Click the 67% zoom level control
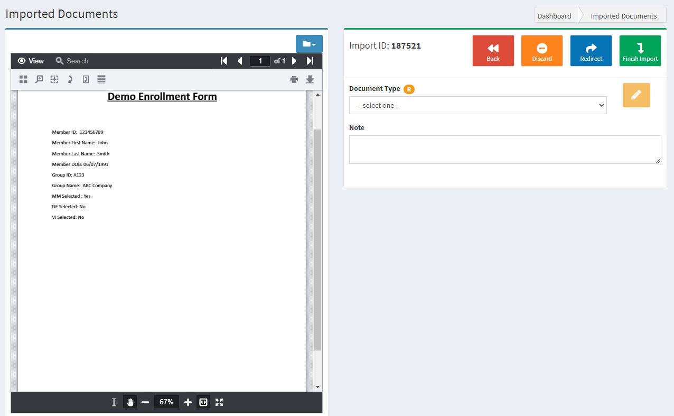 [166, 402]
